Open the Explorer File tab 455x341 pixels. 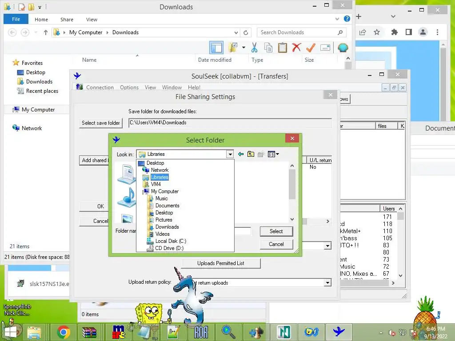point(16,19)
